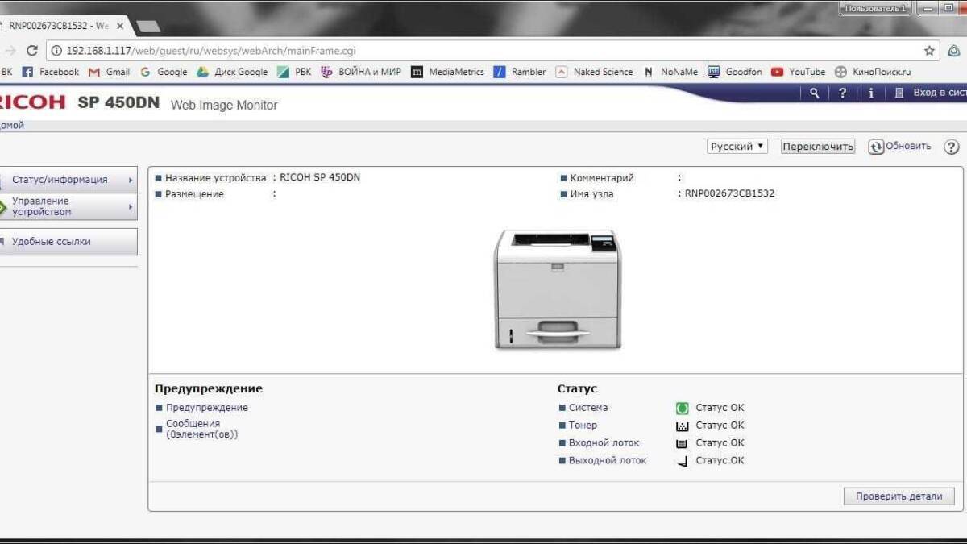Reload the page with the browser refresh icon
967x544 pixels.
[32, 50]
